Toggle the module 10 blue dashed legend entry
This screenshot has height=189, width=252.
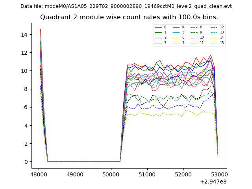click(x=195, y=37)
